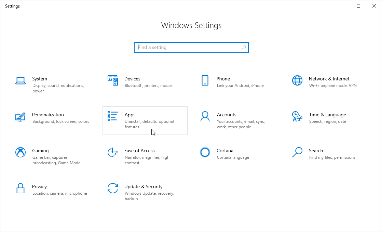Open the Personalization paintbrush icon
The width and height of the screenshot is (381, 232).
pyautogui.click(x=21, y=117)
